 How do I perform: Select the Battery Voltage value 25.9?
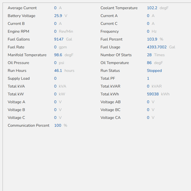point(58,16)
